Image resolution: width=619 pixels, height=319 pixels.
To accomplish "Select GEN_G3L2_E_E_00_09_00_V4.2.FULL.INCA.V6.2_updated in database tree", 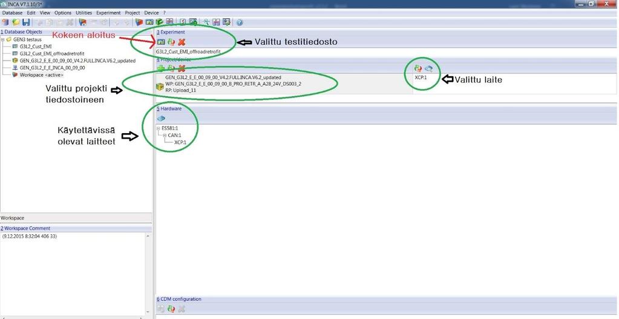I will (77, 61).
